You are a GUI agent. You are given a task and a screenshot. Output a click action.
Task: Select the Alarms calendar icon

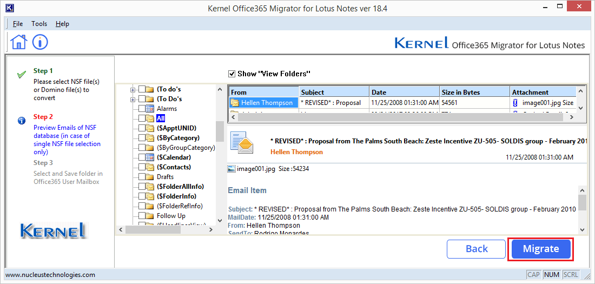coord(150,108)
